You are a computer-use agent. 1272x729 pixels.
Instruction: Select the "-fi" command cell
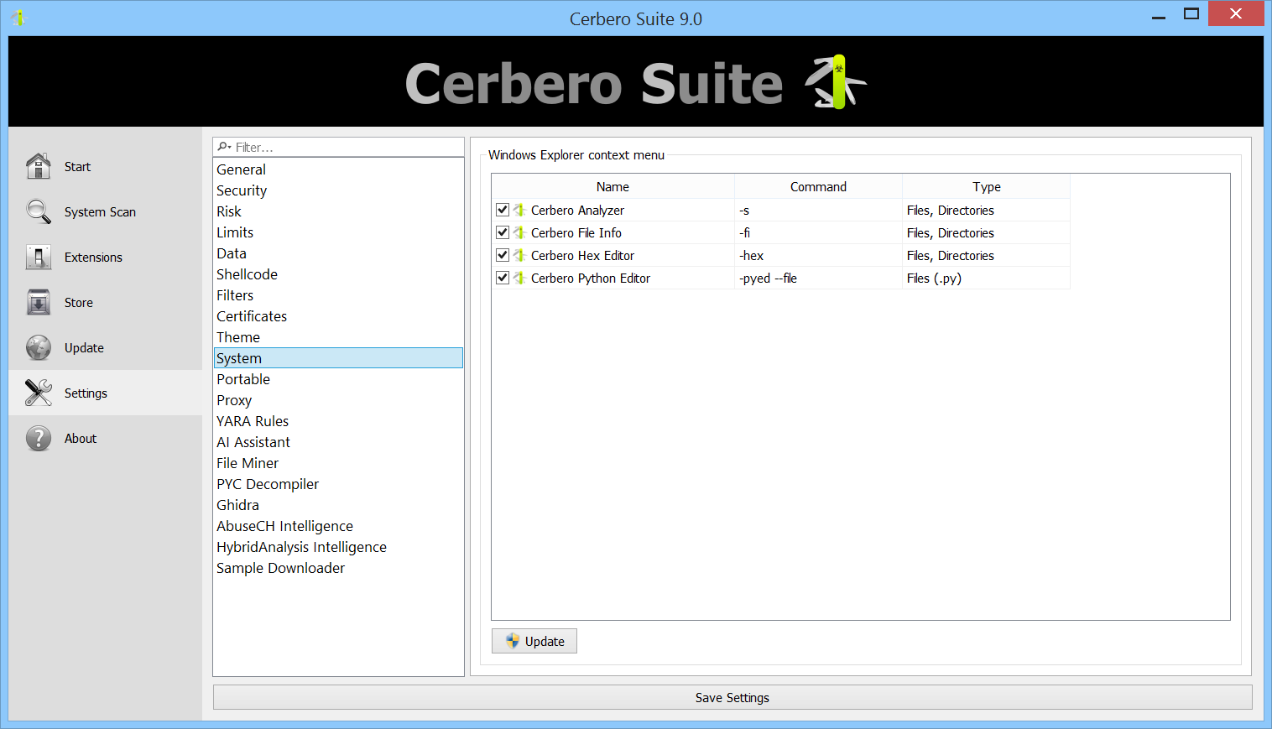point(818,232)
